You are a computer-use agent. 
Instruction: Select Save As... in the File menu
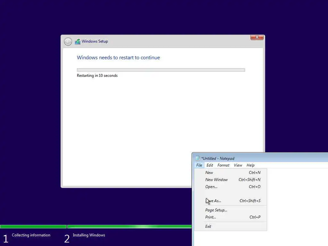[x=231, y=201]
